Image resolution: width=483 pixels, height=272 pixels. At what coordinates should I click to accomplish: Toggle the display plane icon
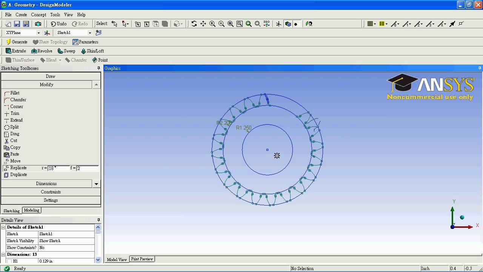click(279, 24)
